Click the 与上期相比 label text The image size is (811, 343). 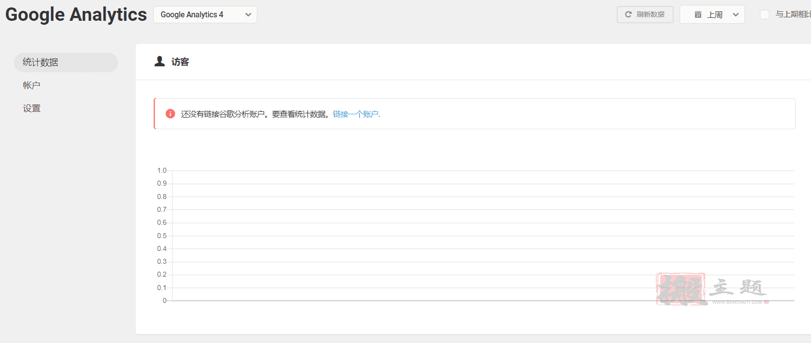point(793,14)
